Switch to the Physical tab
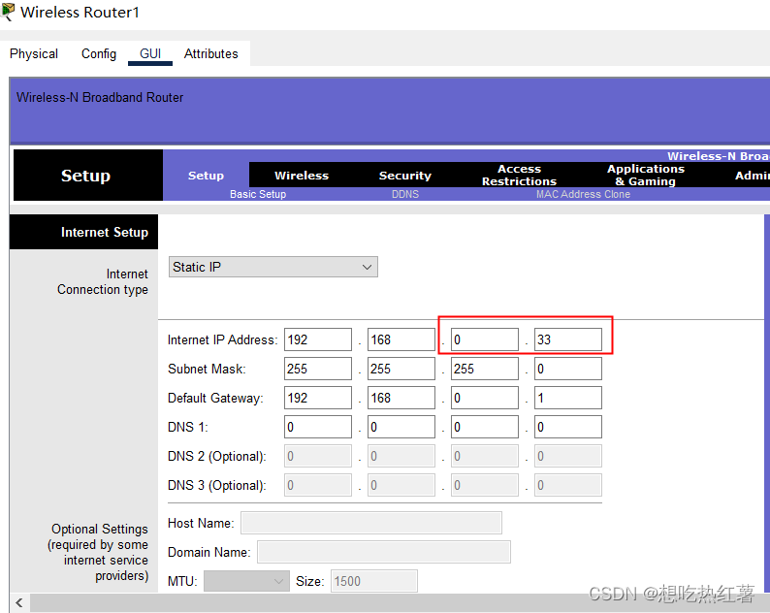The image size is (770, 613). coord(34,53)
